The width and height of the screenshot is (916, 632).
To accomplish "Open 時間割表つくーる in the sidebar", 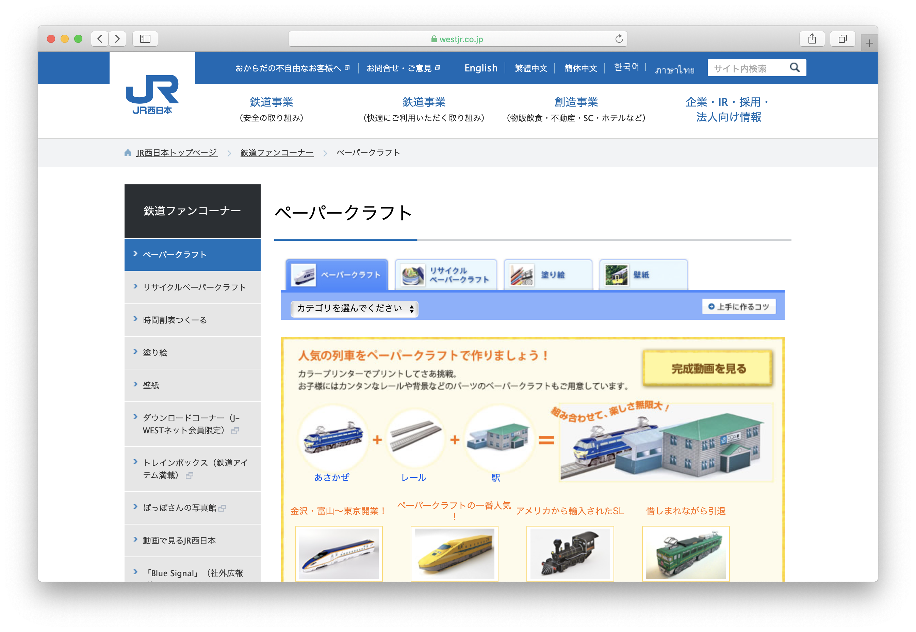I will pos(175,320).
